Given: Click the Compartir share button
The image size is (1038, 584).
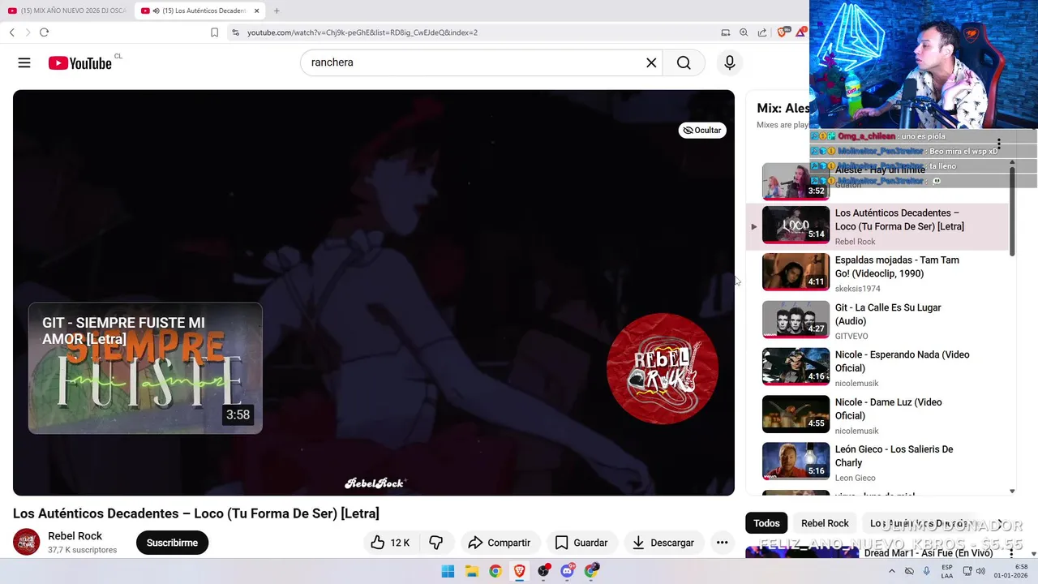Looking at the screenshot, I should (x=499, y=543).
